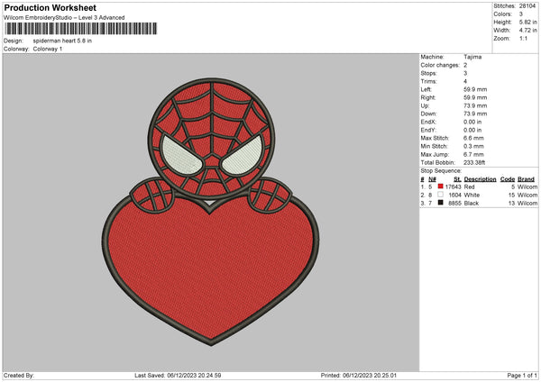Image resolution: width=541 pixels, height=382 pixels.
Task: Click the Code column header
Action: [x=507, y=179]
